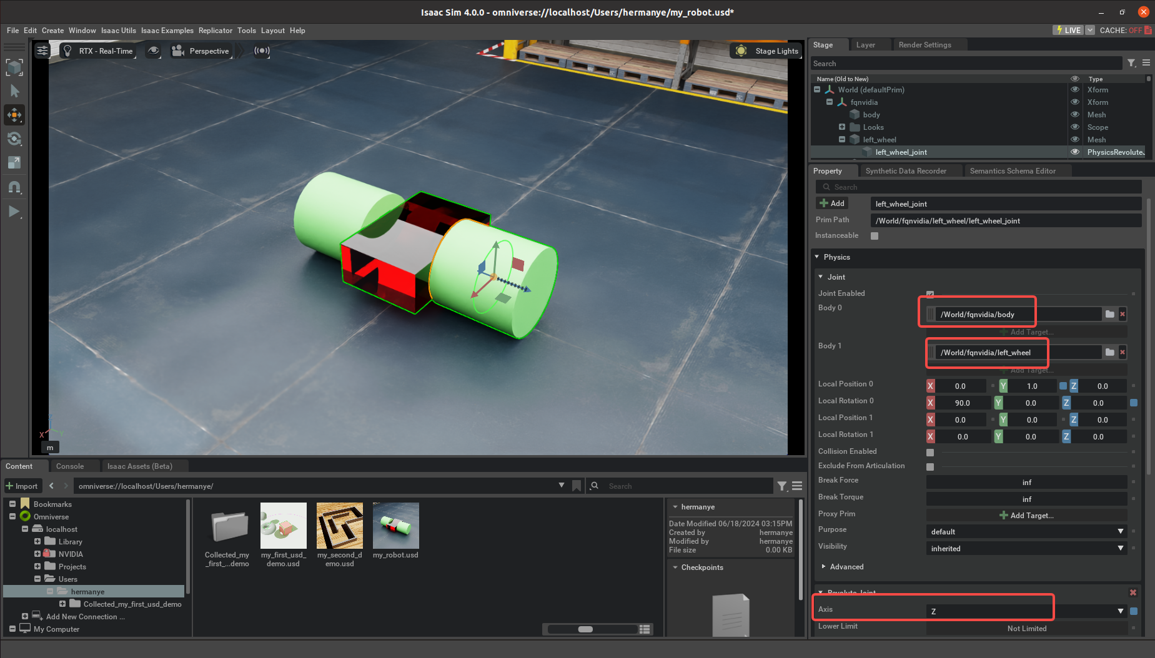Open the Visibility dropdown showing inherited
Screen dimensions: 1155x658
[1026, 548]
